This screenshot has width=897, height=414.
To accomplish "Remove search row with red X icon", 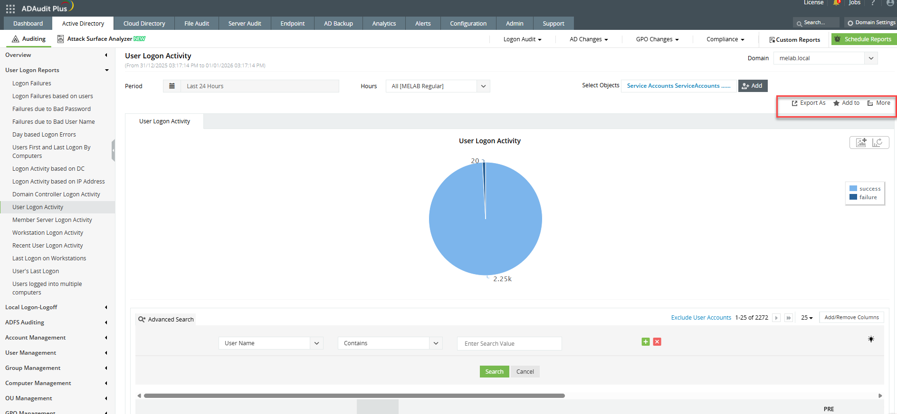I will (657, 342).
